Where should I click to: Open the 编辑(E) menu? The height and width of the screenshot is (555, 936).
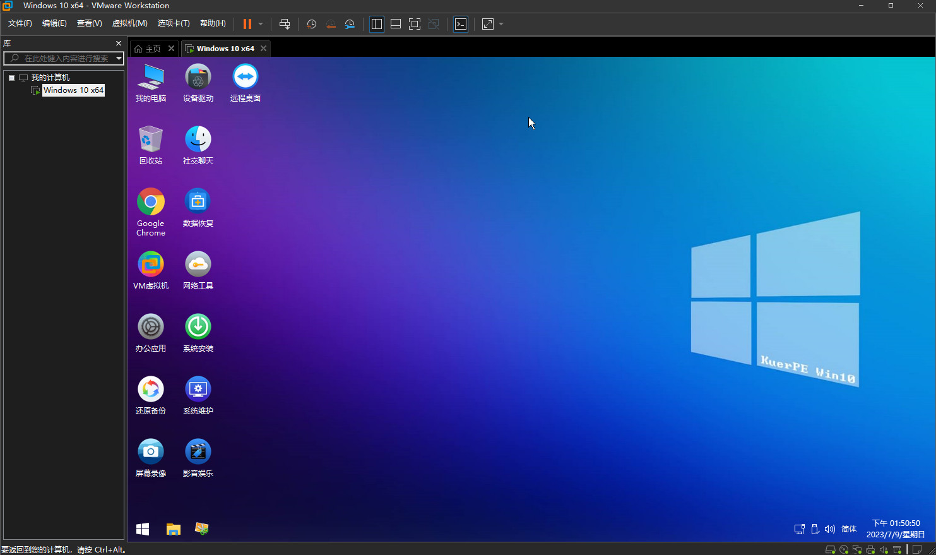click(54, 23)
